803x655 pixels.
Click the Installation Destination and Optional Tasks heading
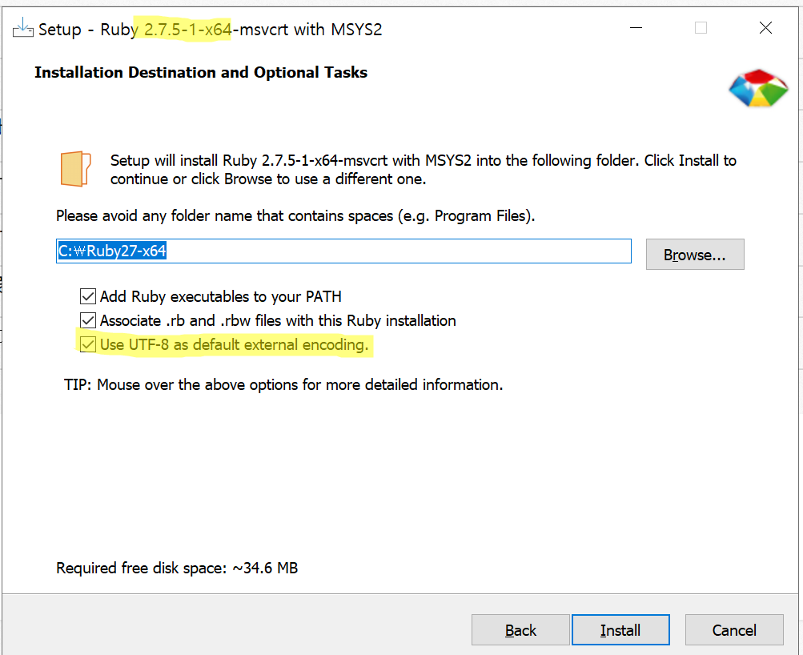point(201,73)
